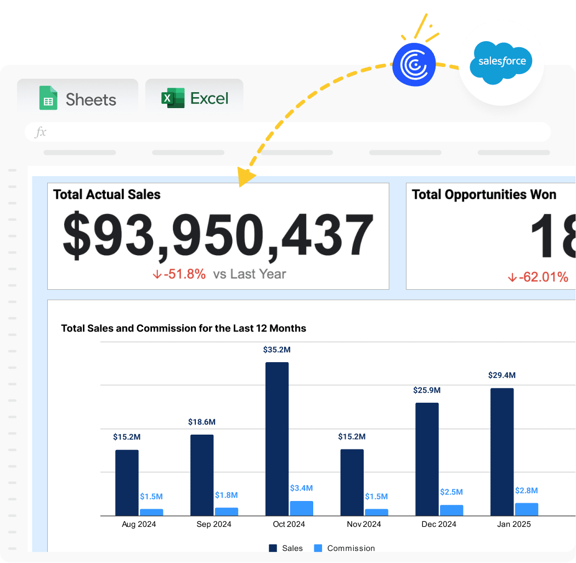
Task: Select the light blue Commission legend swatch
Action: [x=318, y=548]
